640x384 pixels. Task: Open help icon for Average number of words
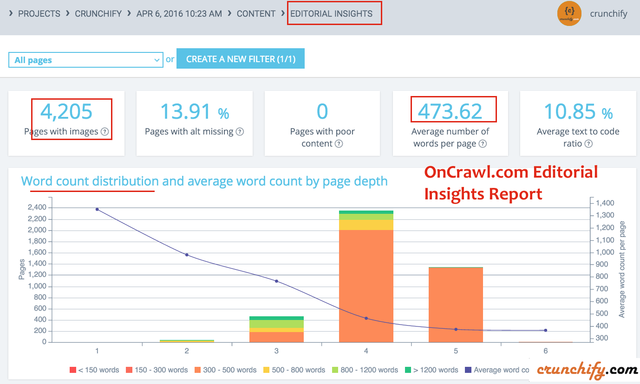click(483, 144)
